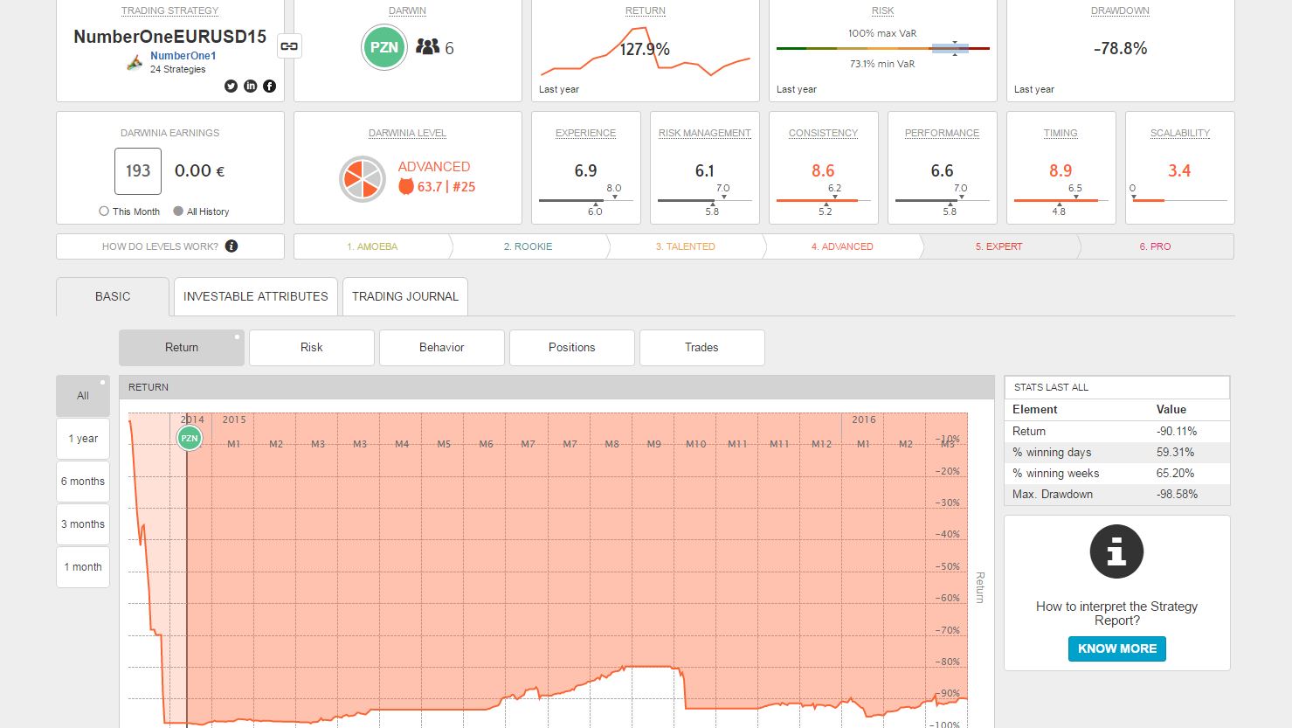The height and width of the screenshot is (728, 1292).
Task: Open the Investable Attributes tab
Action: (x=256, y=297)
